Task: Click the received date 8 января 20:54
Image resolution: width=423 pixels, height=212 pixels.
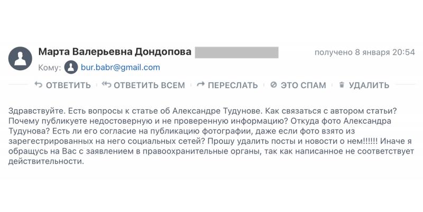Action: click(x=364, y=52)
